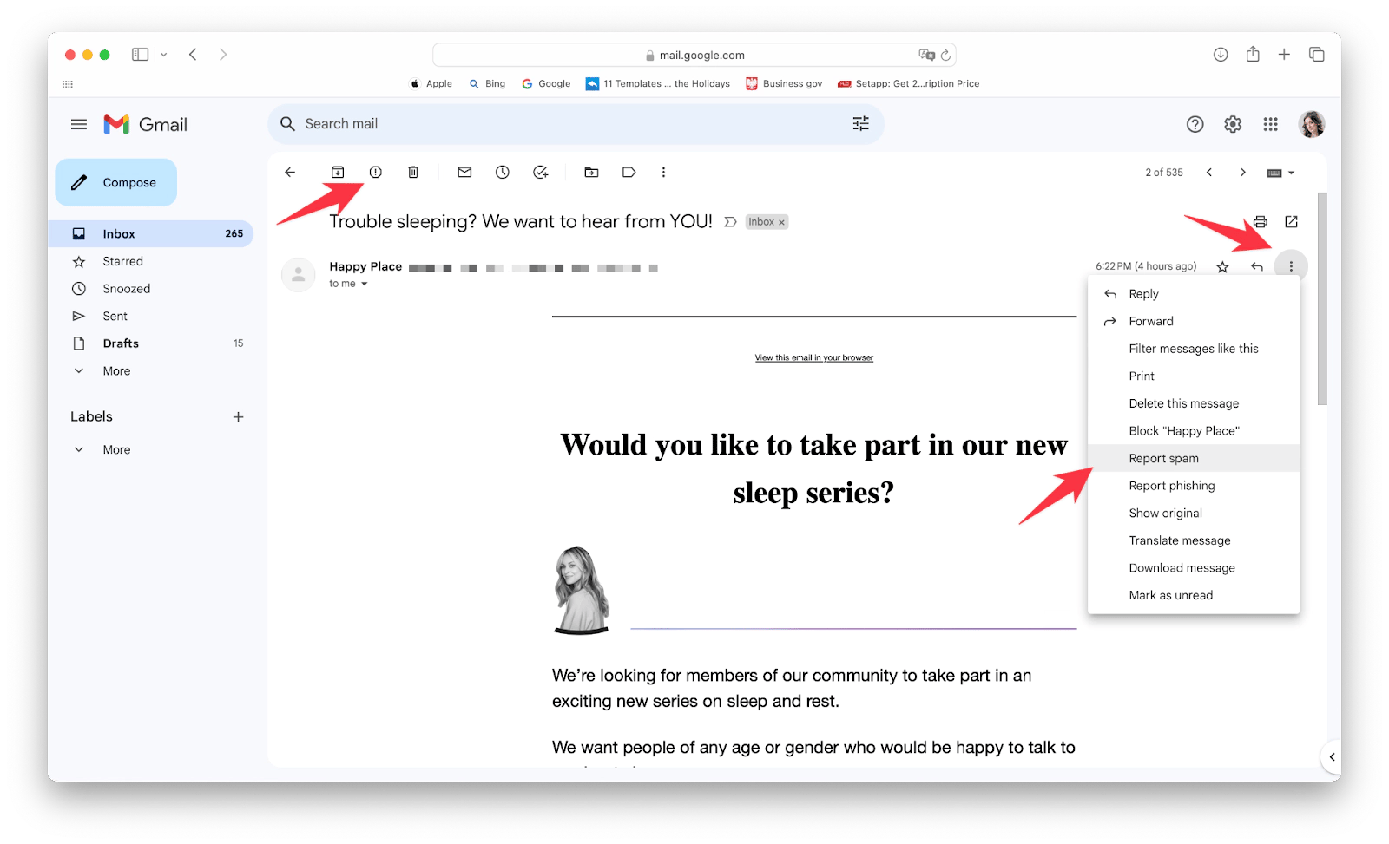1389x844 pixels.
Task: Open email in a new window
Action: tap(1292, 222)
